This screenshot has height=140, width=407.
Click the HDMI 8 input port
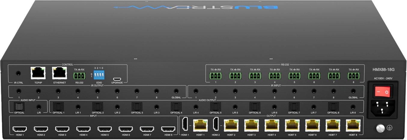168,129
